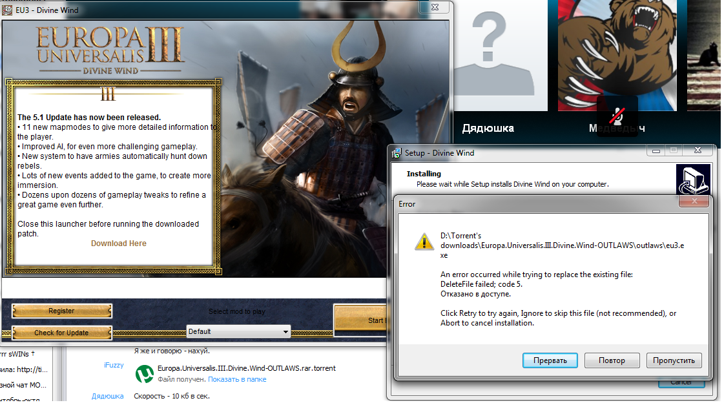724x405 pixels.
Task: Click the uTorrent file icon in chat
Action: pos(144,373)
